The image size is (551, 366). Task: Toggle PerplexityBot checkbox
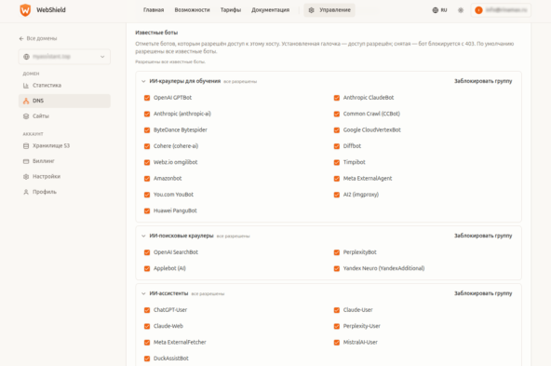[337, 252]
